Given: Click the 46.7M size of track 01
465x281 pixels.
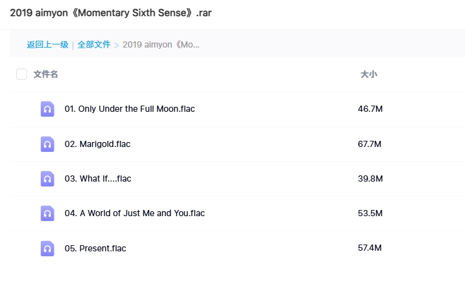Looking at the screenshot, I should 370,109.
